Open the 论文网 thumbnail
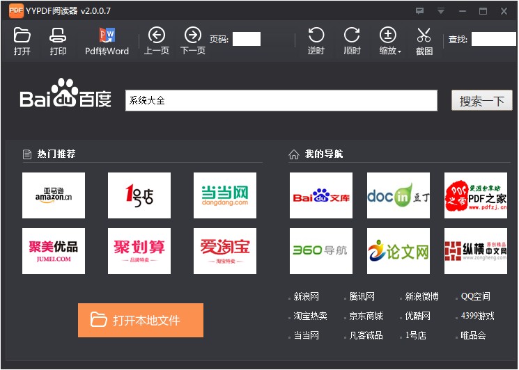Viewport: 519px width, 370px height. 398,251
